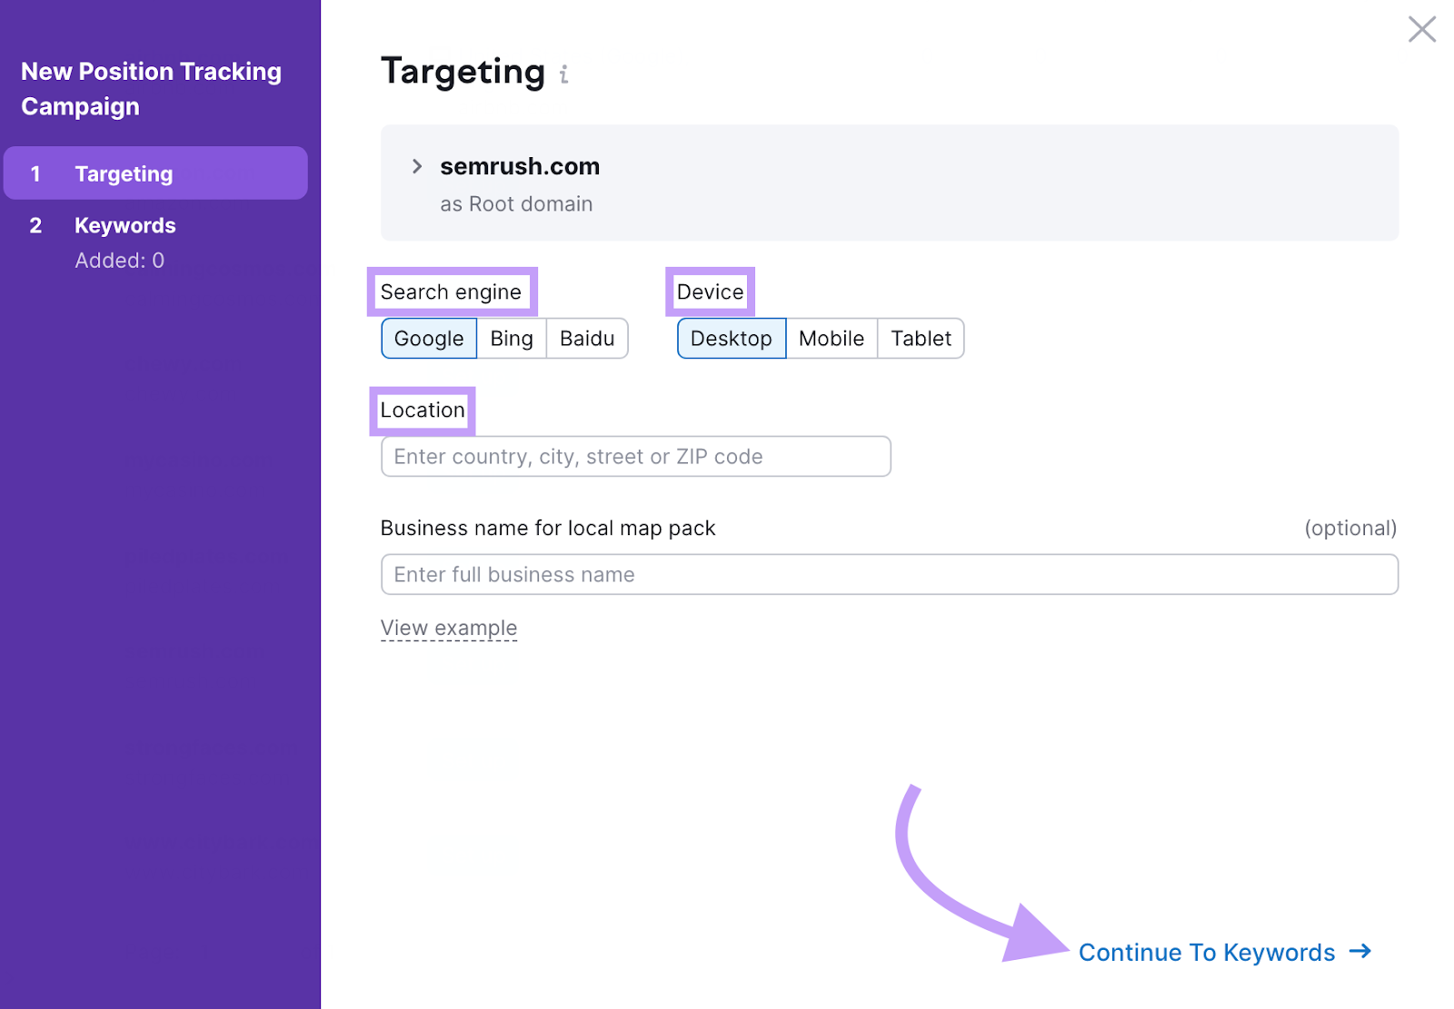Click Continue To Keywords
Screen dimensions: 1454x1009
point(1206,953)
